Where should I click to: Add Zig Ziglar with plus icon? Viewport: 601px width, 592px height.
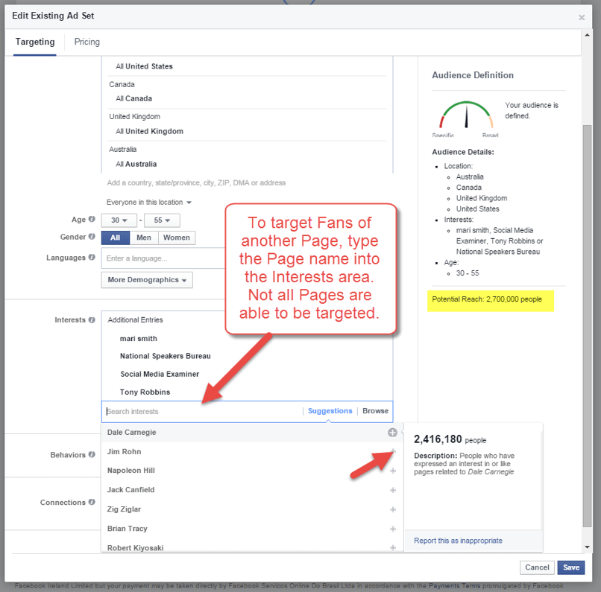[393, 509]
